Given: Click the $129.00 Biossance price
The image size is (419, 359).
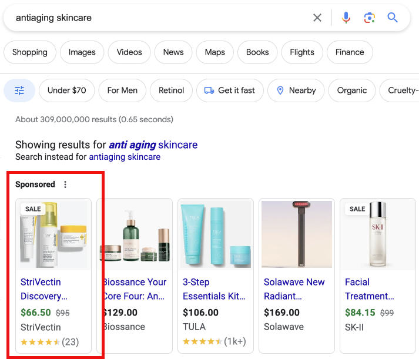Looking at the screenshot, I should coord(120,313).
